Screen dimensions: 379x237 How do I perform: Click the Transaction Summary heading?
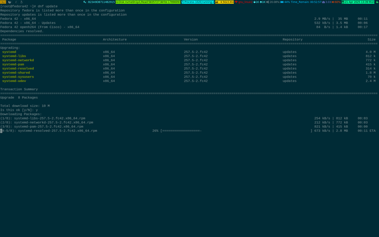tap(19, 89)
